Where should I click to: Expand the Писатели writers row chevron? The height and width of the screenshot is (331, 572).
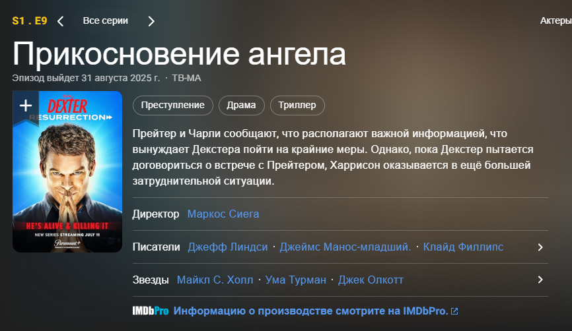[x=540, y=247]
